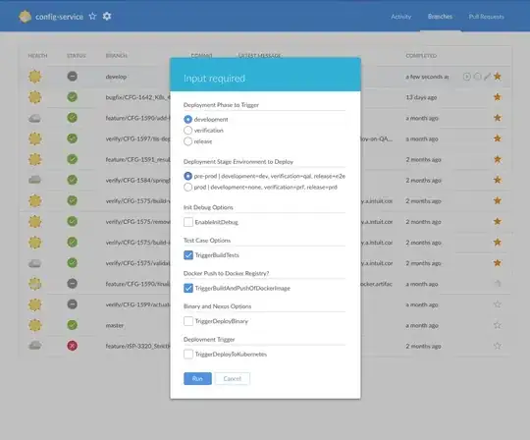
Task: Open pipeline settings gear icon
Action: click(107, 17)
